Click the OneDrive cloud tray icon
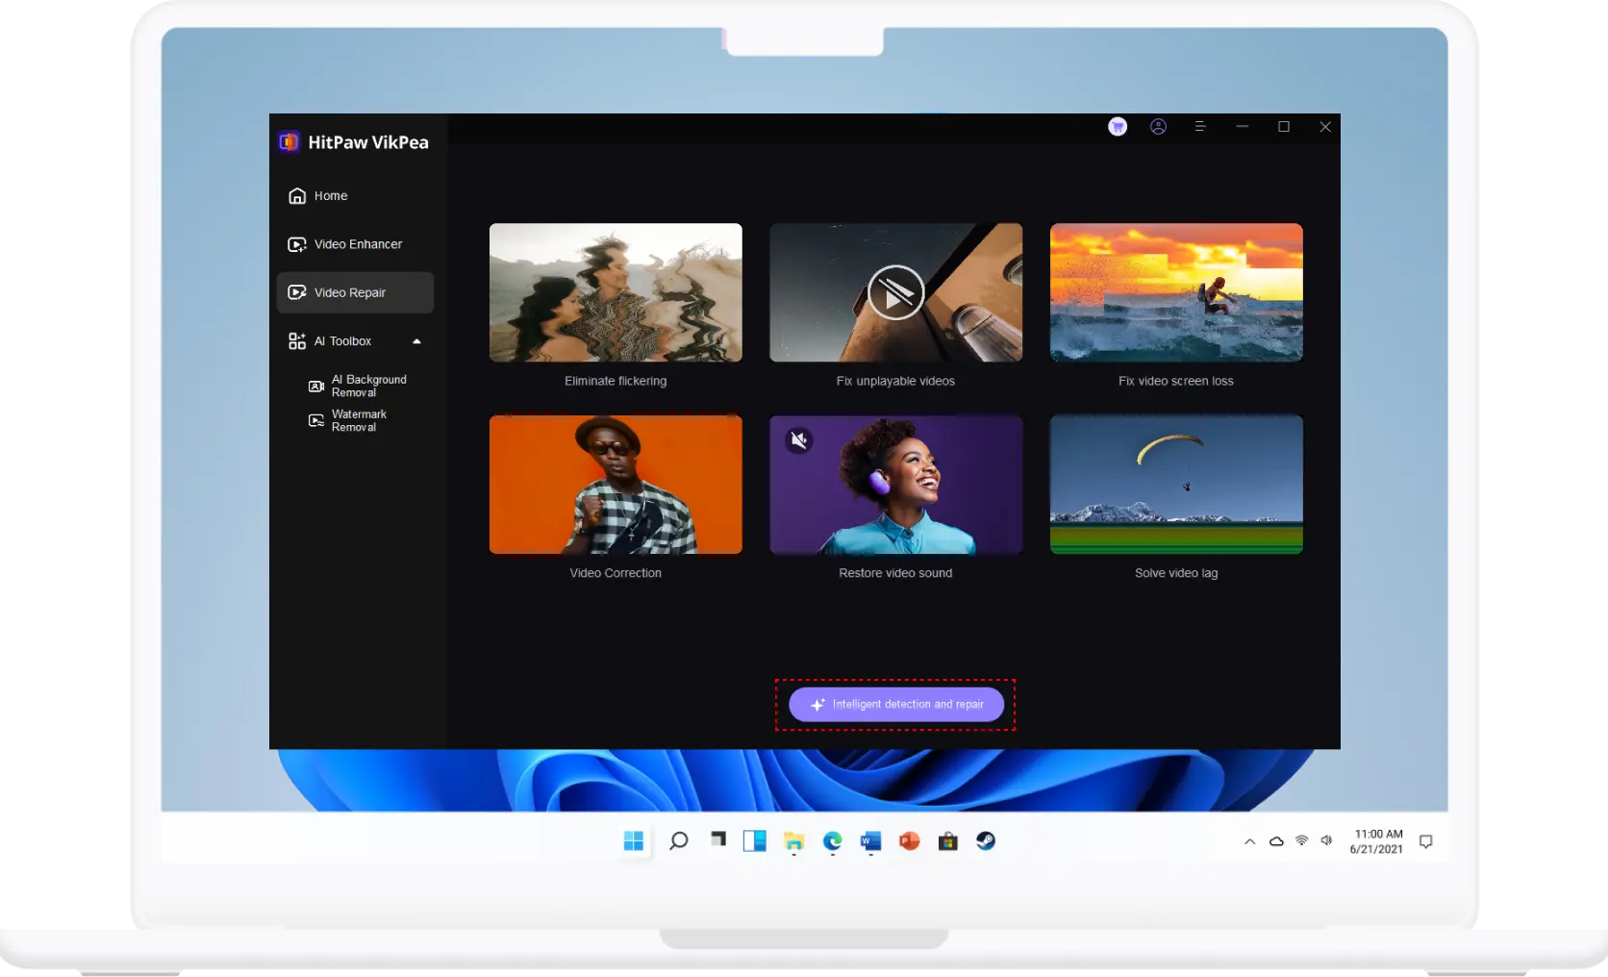1608x977 pixels. click(1276, 841)
